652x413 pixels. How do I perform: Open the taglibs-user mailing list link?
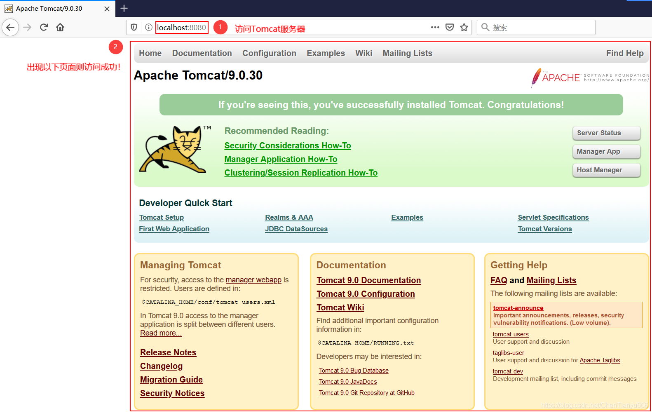click(509, 353)
